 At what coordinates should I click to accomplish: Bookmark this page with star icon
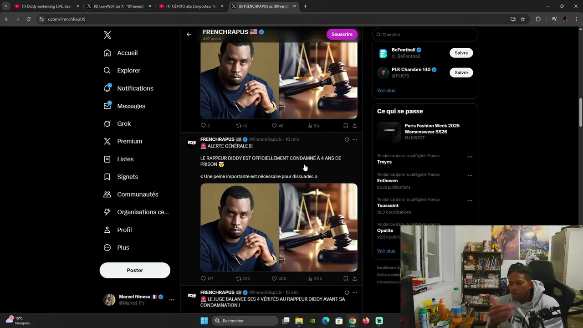click(523, 19)
